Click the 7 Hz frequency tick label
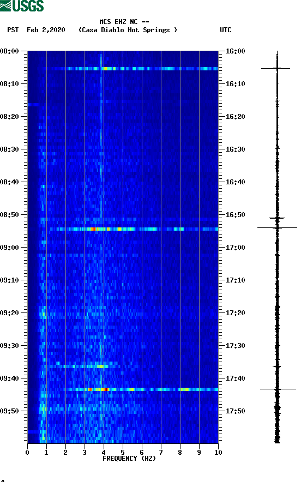The height and width of the screenshot is (487, 301). (x=161, y=453)
